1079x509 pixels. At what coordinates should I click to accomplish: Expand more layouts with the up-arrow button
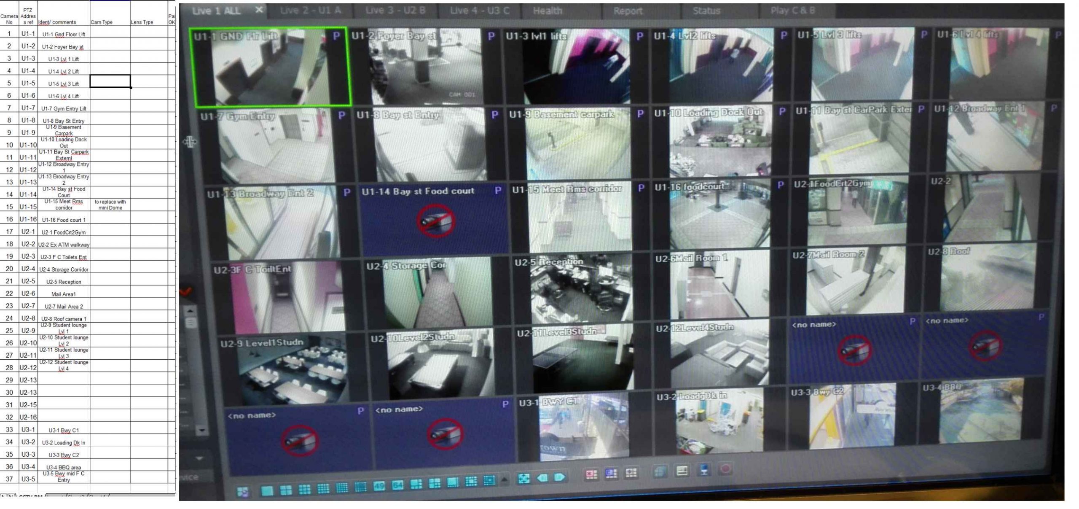(505, 480)
